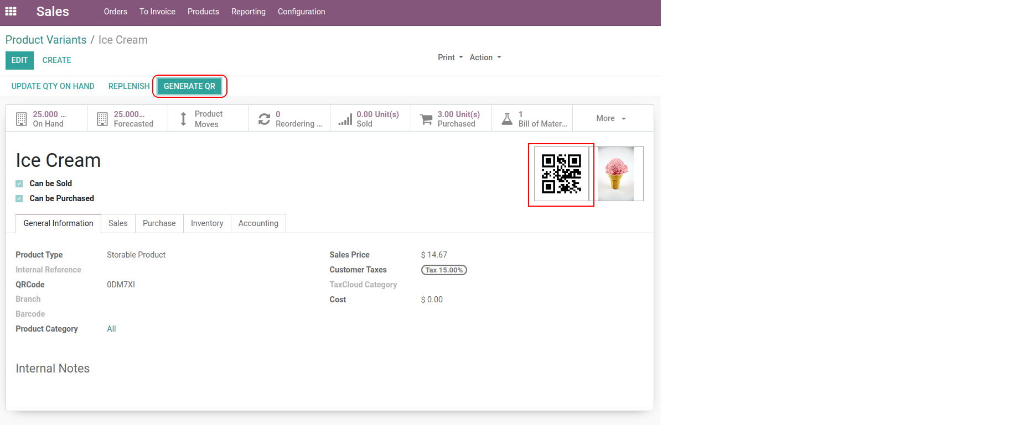The height and width of the screenshot is (425, 1030).
Task: Open the Reporting menu
Action: click(x=248, y=12)
